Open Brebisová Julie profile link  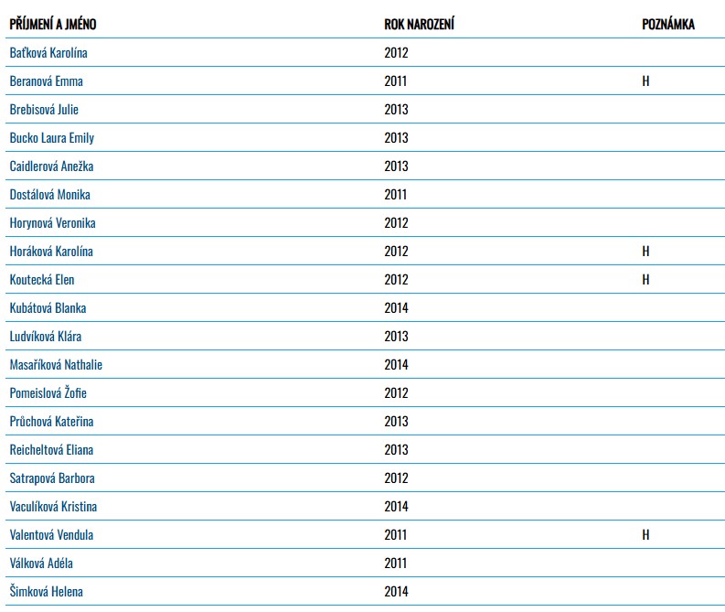44,110
